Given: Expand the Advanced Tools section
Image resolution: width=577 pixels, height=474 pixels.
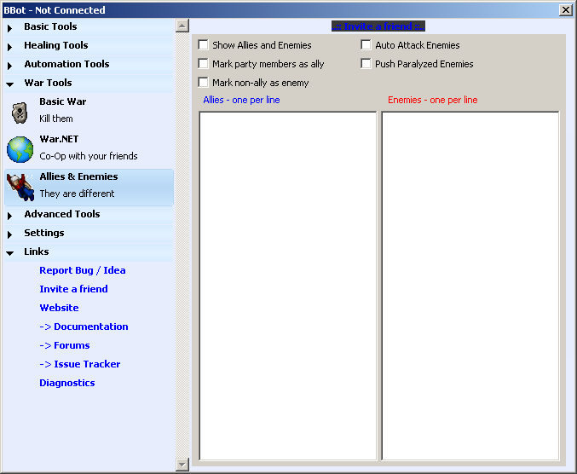Looking at the screenshot, I should coord(61,215).
